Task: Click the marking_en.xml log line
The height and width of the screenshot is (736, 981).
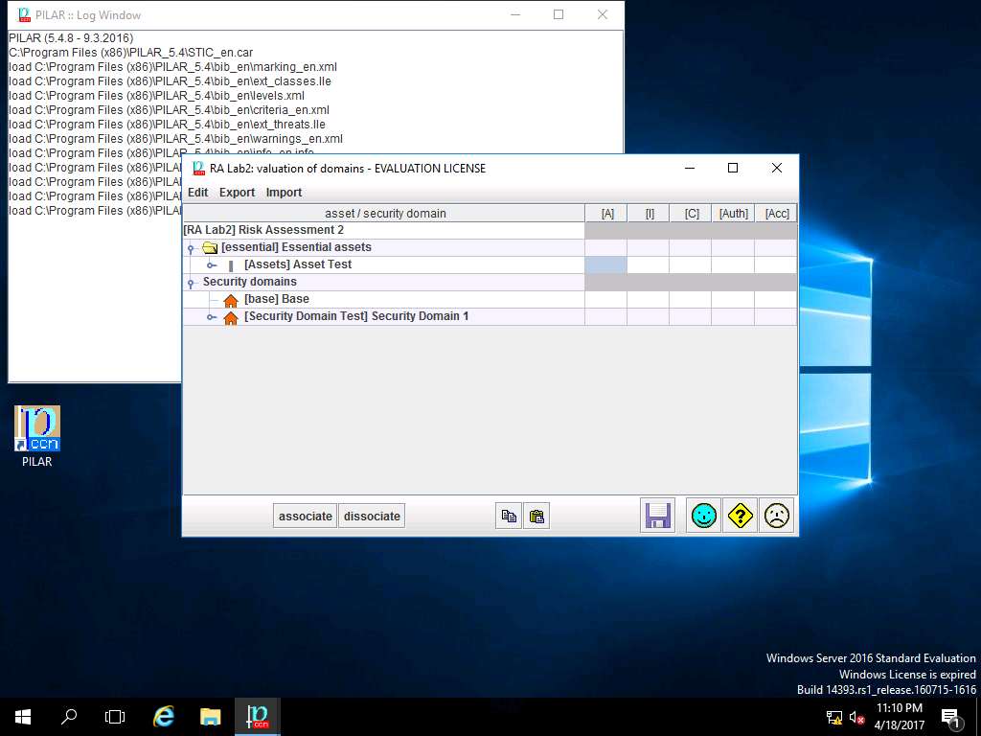Action: click(x=172, y=67)
